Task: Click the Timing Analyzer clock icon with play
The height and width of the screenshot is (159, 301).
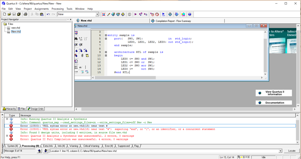Action: [152, 14]
